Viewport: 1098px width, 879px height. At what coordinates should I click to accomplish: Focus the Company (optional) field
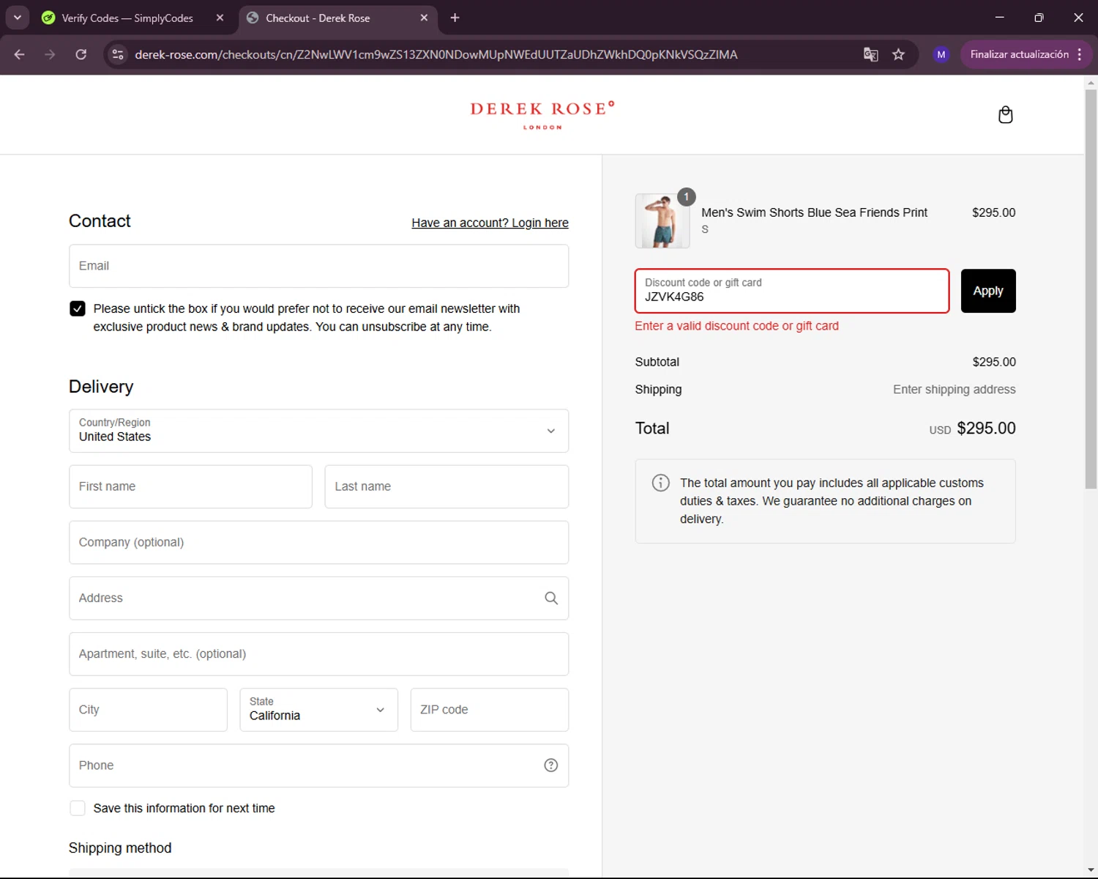(x=318, y=543)
